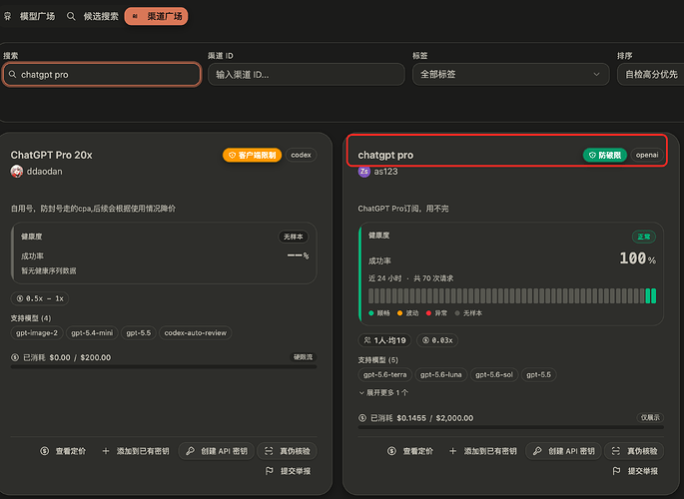
Task: Click the green latest bars in health chart
Action: pyautogui.click(x=650, y=296)
